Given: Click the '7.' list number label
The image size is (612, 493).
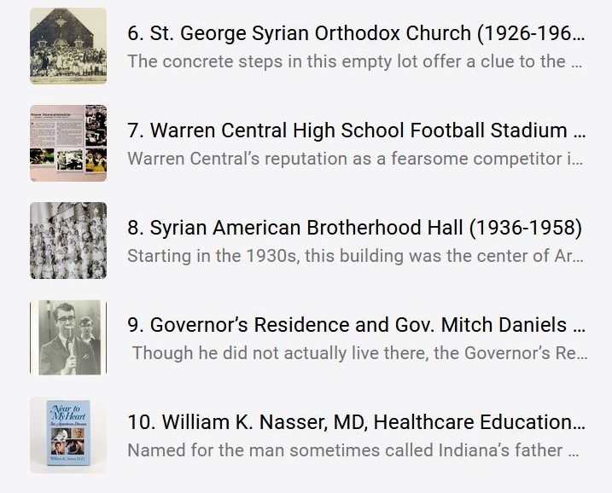Looking at the screenshot, I should pyautogui.click(x=135, y=130).
